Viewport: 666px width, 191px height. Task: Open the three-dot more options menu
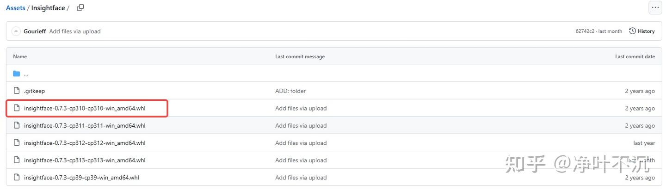pos(654,8)
